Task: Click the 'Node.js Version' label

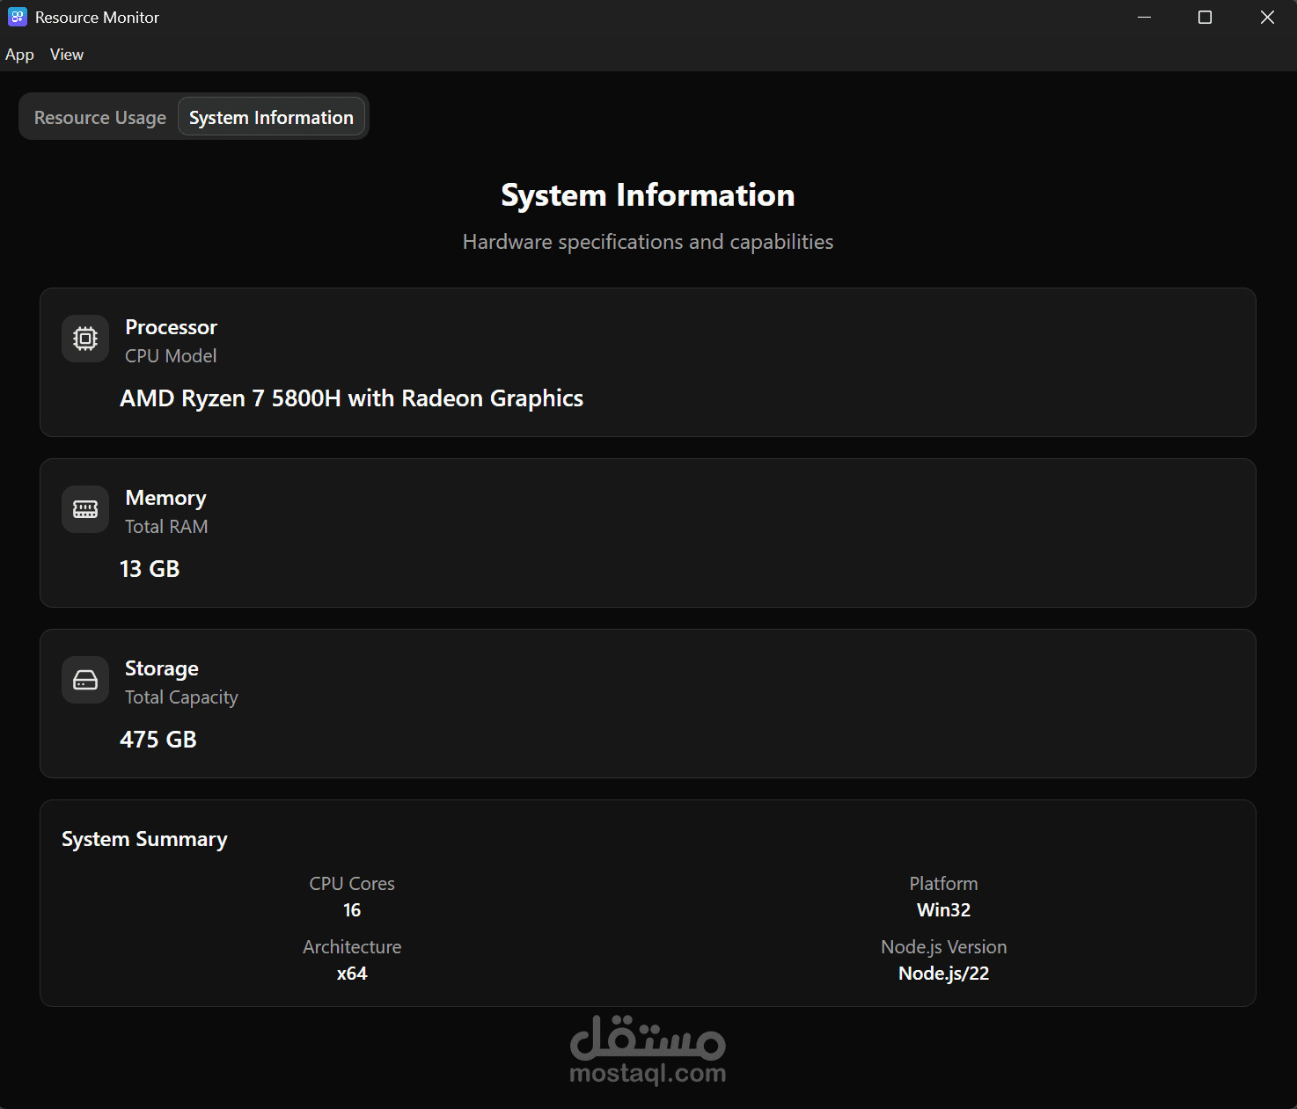Action: pyautogui.click(x=943, y=947)
